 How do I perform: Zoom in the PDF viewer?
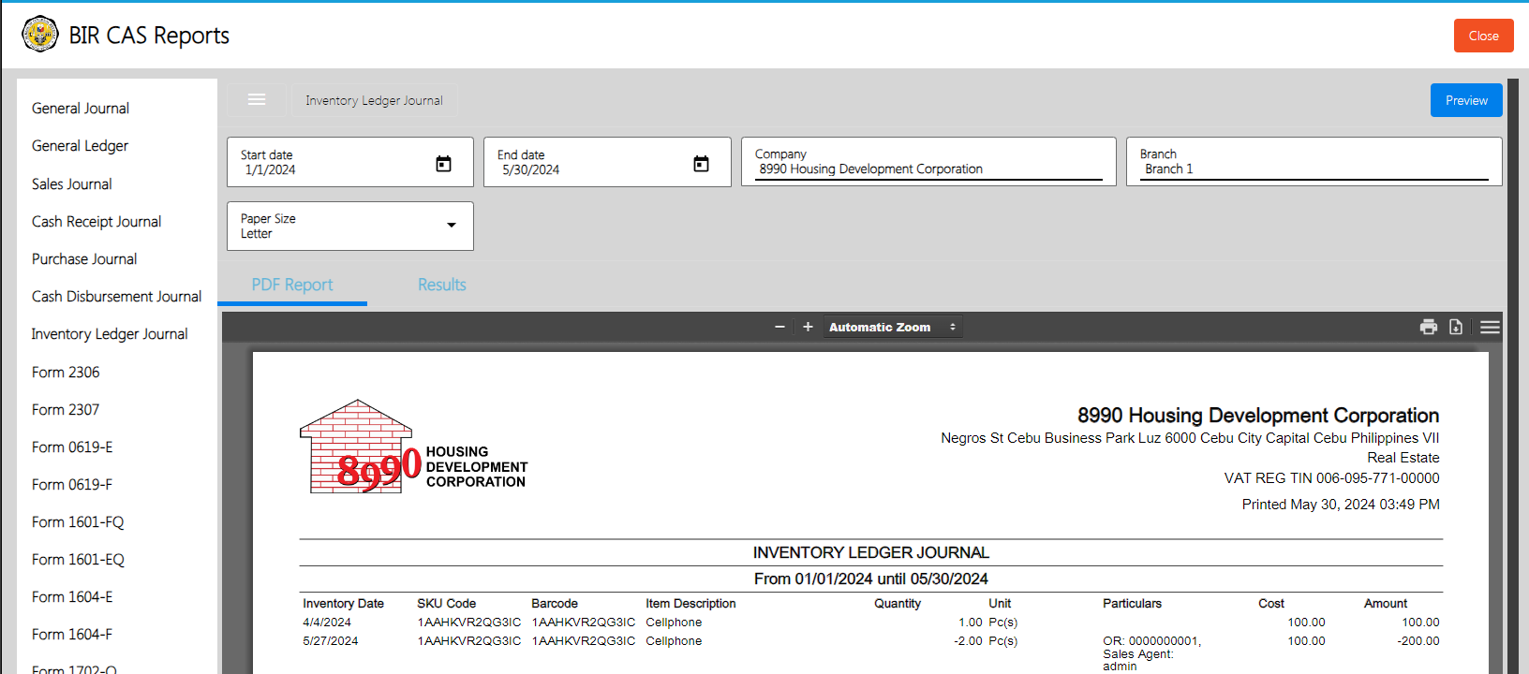tap(808, 327)
